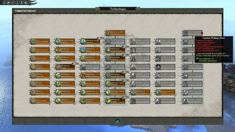The width and height of the screenshot is (235, 132).
Task: Click the help icon at panel top-right corner
Action: tap(220, 11)
